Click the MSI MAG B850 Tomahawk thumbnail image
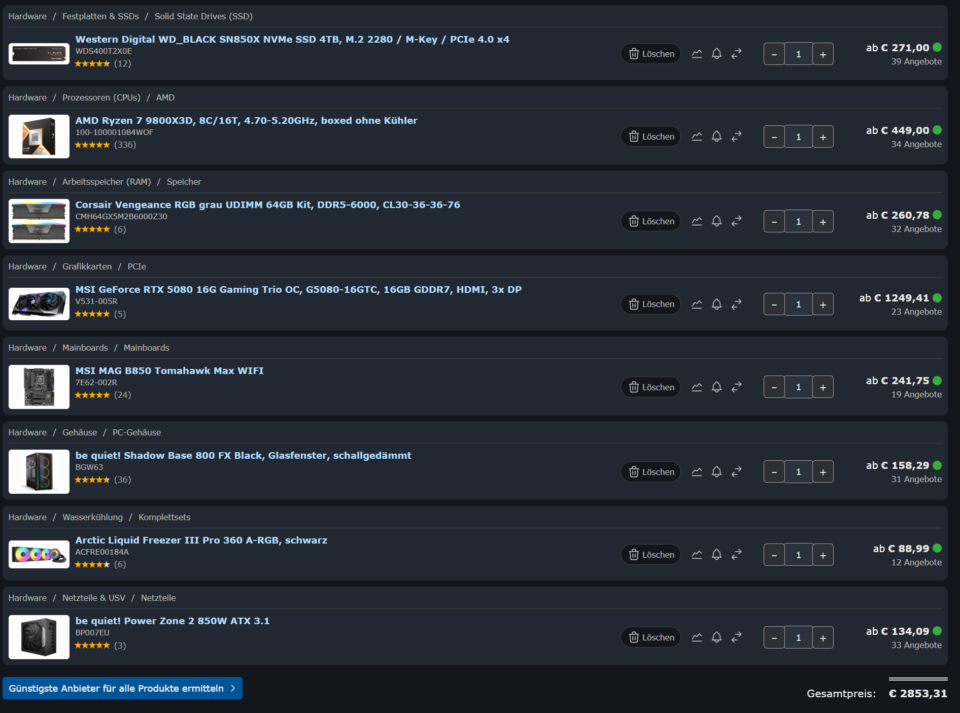 pos(39,387)
